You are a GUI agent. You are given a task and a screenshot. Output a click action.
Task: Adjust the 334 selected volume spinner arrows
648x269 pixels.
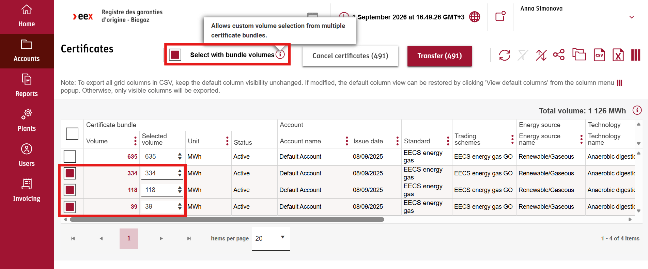(x=180, y=173)
